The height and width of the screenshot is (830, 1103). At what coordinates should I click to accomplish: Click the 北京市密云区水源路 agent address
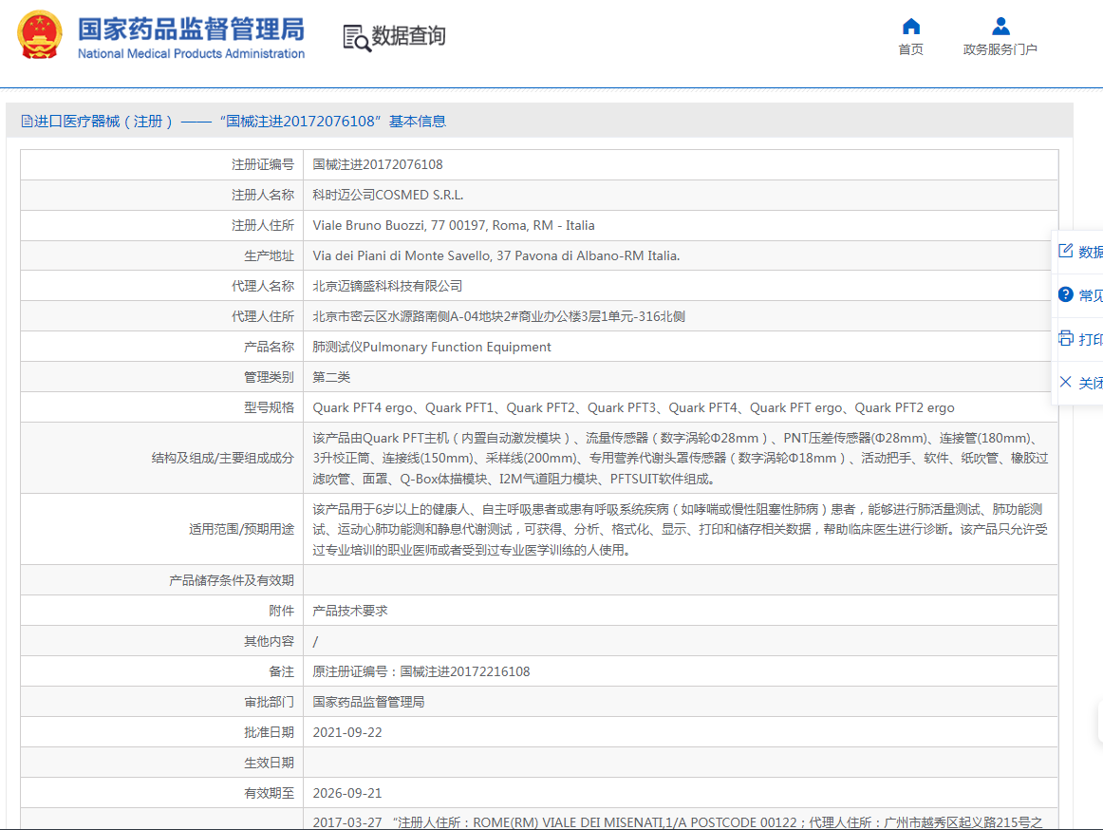681,316
